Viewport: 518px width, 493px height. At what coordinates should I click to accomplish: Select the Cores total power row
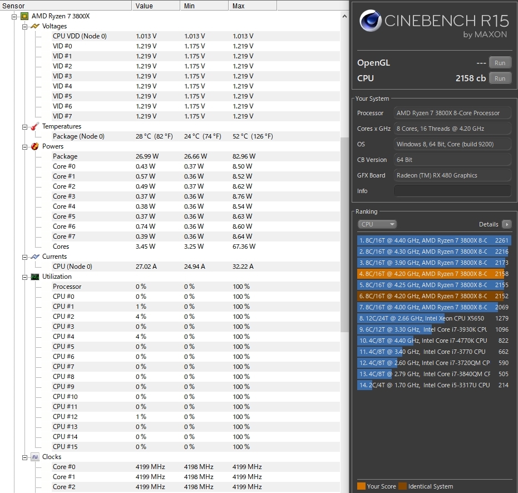tap(196, 247)
